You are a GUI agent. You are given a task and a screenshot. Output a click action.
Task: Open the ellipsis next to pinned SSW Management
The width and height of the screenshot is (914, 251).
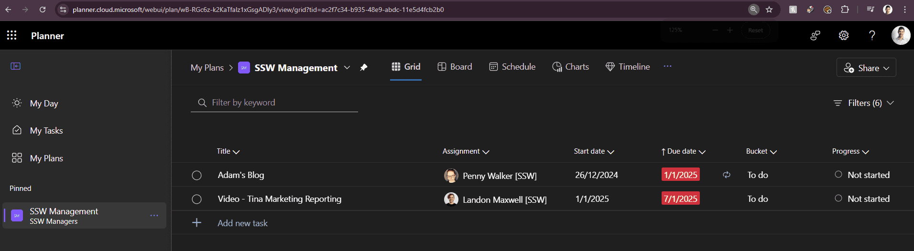(x=154, y=216)
